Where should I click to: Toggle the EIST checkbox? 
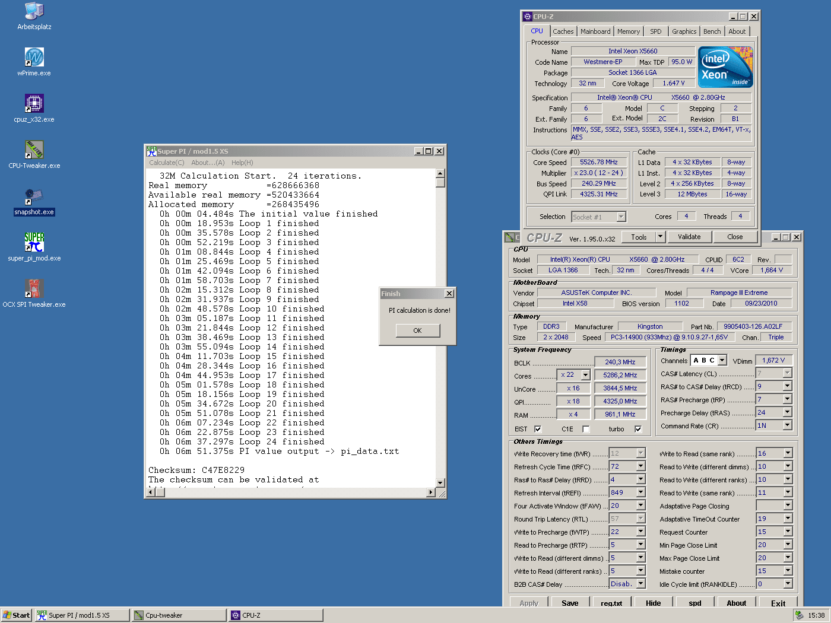(x=538, y=429)
